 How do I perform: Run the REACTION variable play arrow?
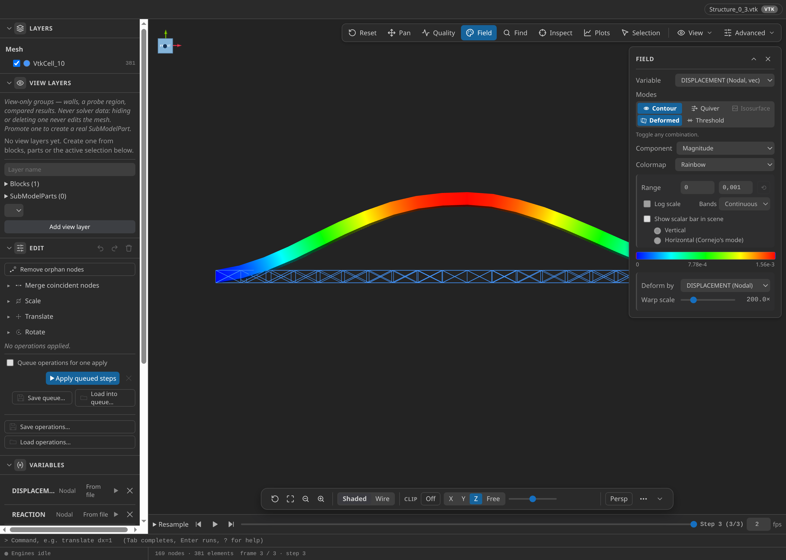[116, 514]
